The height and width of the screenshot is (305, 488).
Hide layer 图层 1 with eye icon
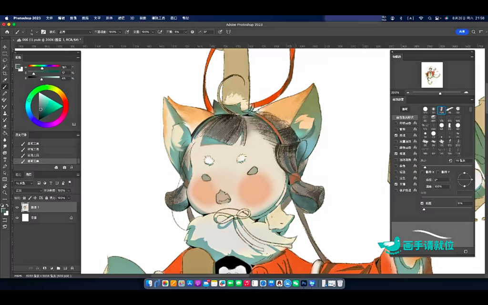click(x=17, y=207)
